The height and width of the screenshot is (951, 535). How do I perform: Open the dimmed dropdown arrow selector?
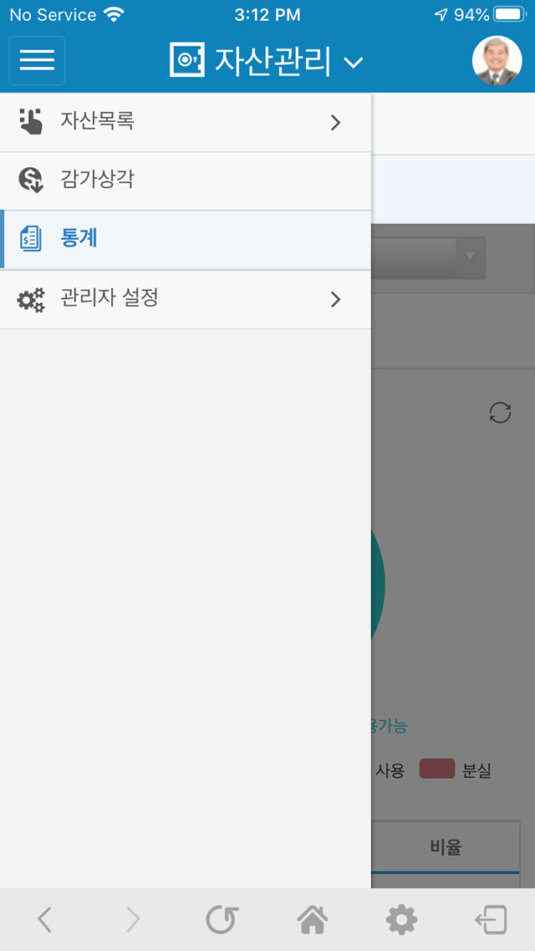coord(470,257)
